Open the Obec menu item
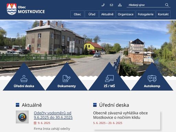Viewport: 176px width, 132px height. pos(77,14)
